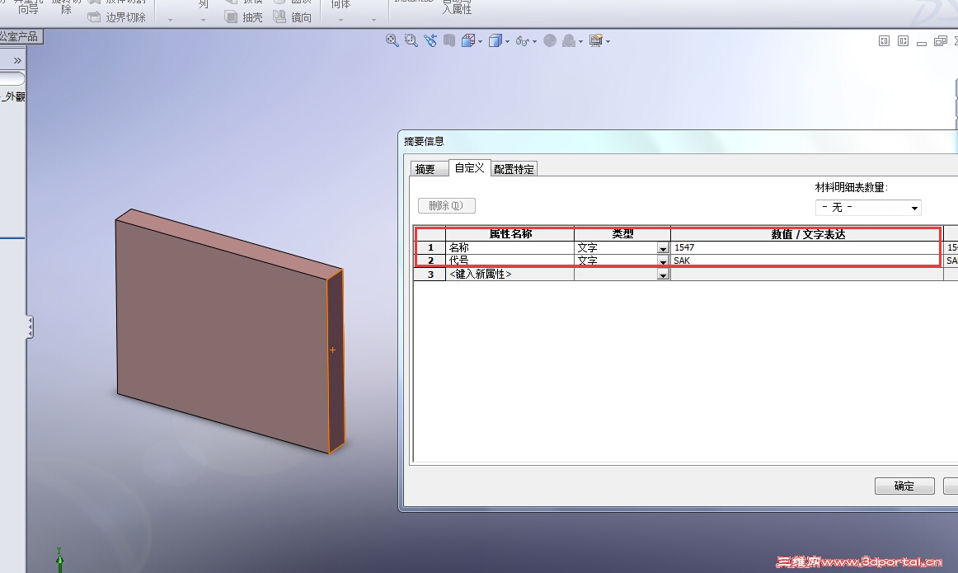958x573 pixels.
Task: Click the Hide/Show Items glasses icon
Action: coord(523,41)
